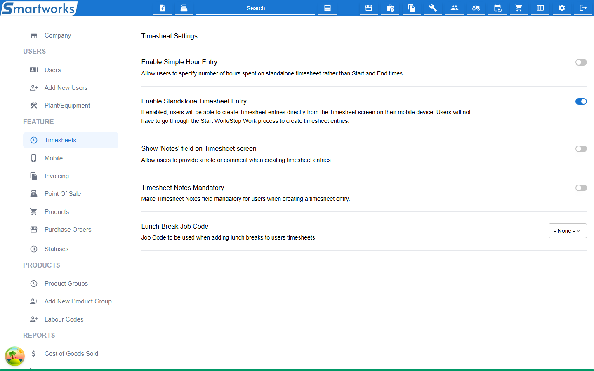
Task: Open Point Of Sale settings
Action: pyautogui.click(x=71, y=194)
